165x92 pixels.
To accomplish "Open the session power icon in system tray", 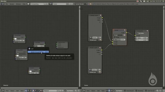I will click(x=163, y=1).
